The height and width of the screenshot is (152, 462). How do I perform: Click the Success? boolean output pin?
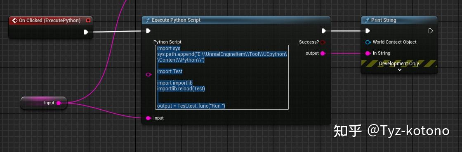pyautogui.click(x=323, y=42)
